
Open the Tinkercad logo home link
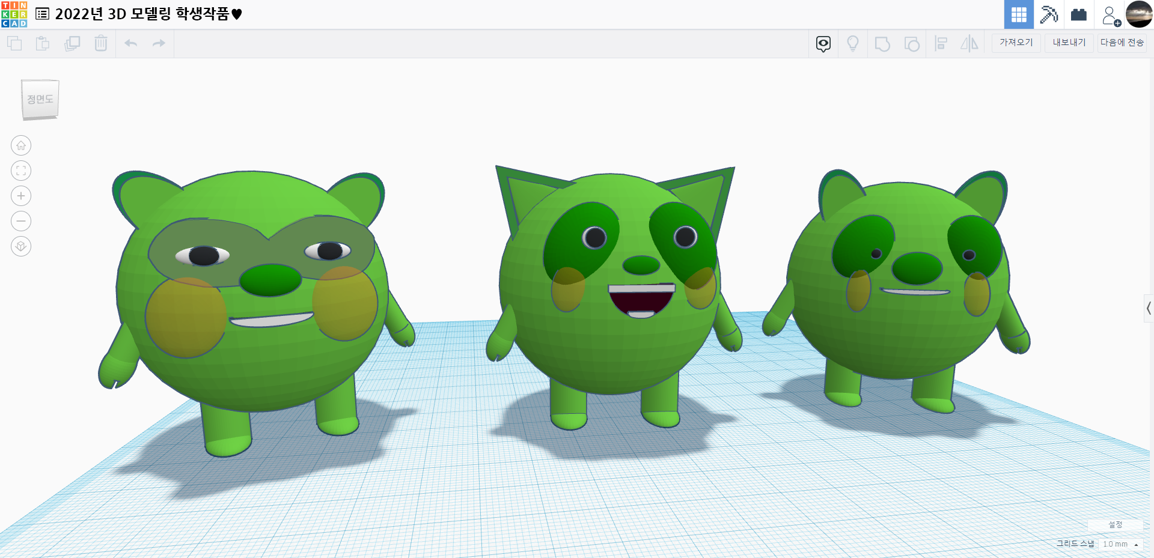point(14,14)
